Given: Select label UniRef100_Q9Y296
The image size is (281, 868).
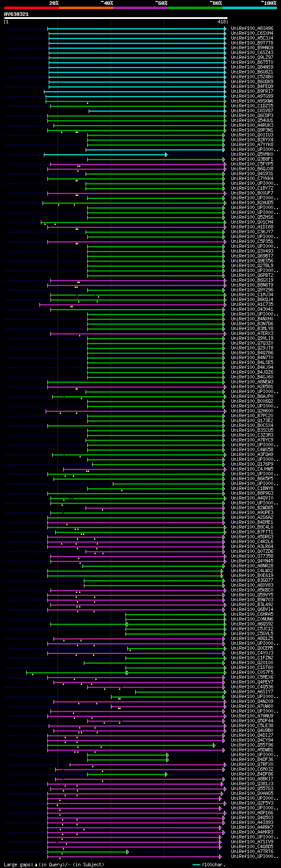Looking at the screenshot, I should click(252, 290).
